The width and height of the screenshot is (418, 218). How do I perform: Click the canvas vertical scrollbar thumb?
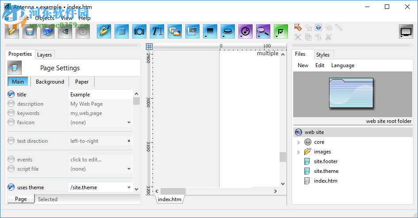(x=283, y=157)
